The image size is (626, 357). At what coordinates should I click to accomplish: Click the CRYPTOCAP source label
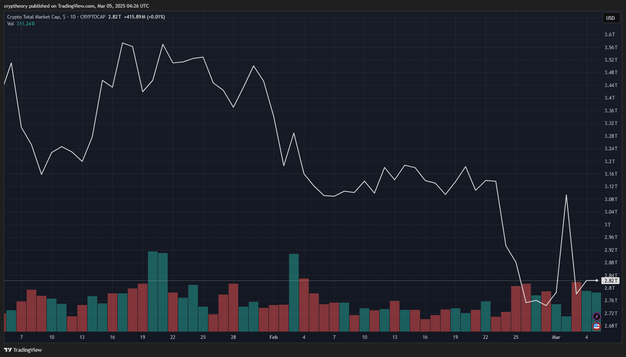tap(93, 17)
